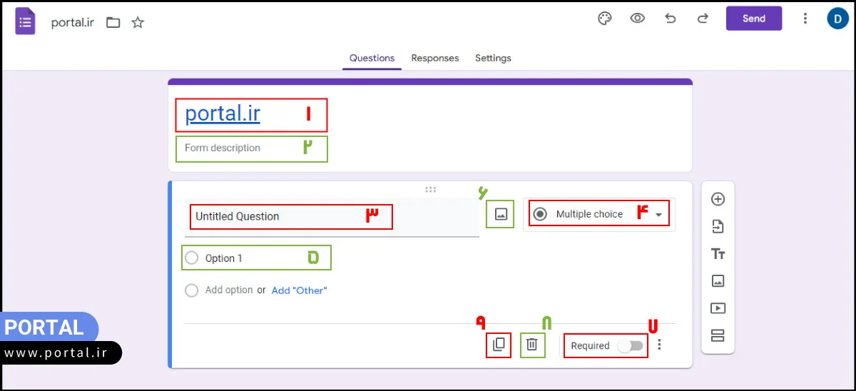
Task: Import questions using sidebar icon
Action: pos(718,227)
